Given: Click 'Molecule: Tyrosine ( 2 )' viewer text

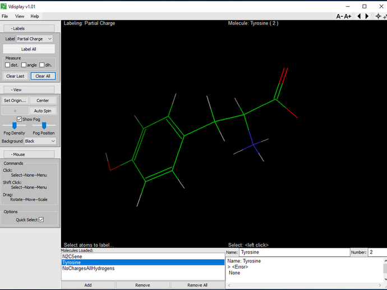Looking at the screenshot, I should [x=253, y=23].
